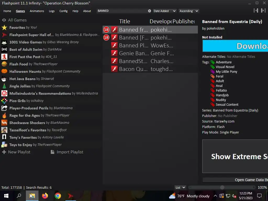This screenshot has width=268, height=201.
Task: Click the Best of Adult Swim icon
Action: click(x=4, y=49)
